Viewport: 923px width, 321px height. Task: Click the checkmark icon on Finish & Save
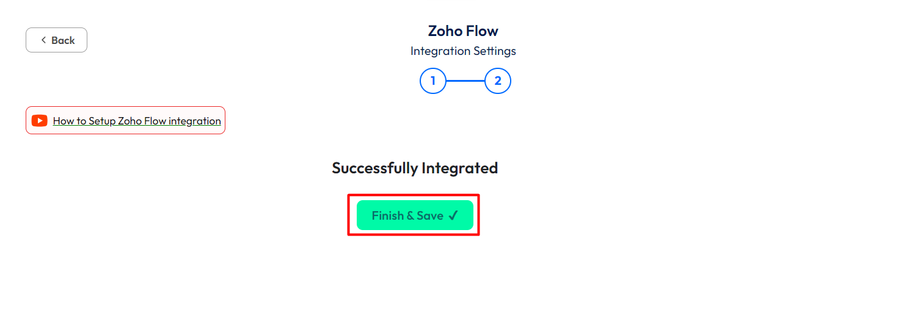453,215
